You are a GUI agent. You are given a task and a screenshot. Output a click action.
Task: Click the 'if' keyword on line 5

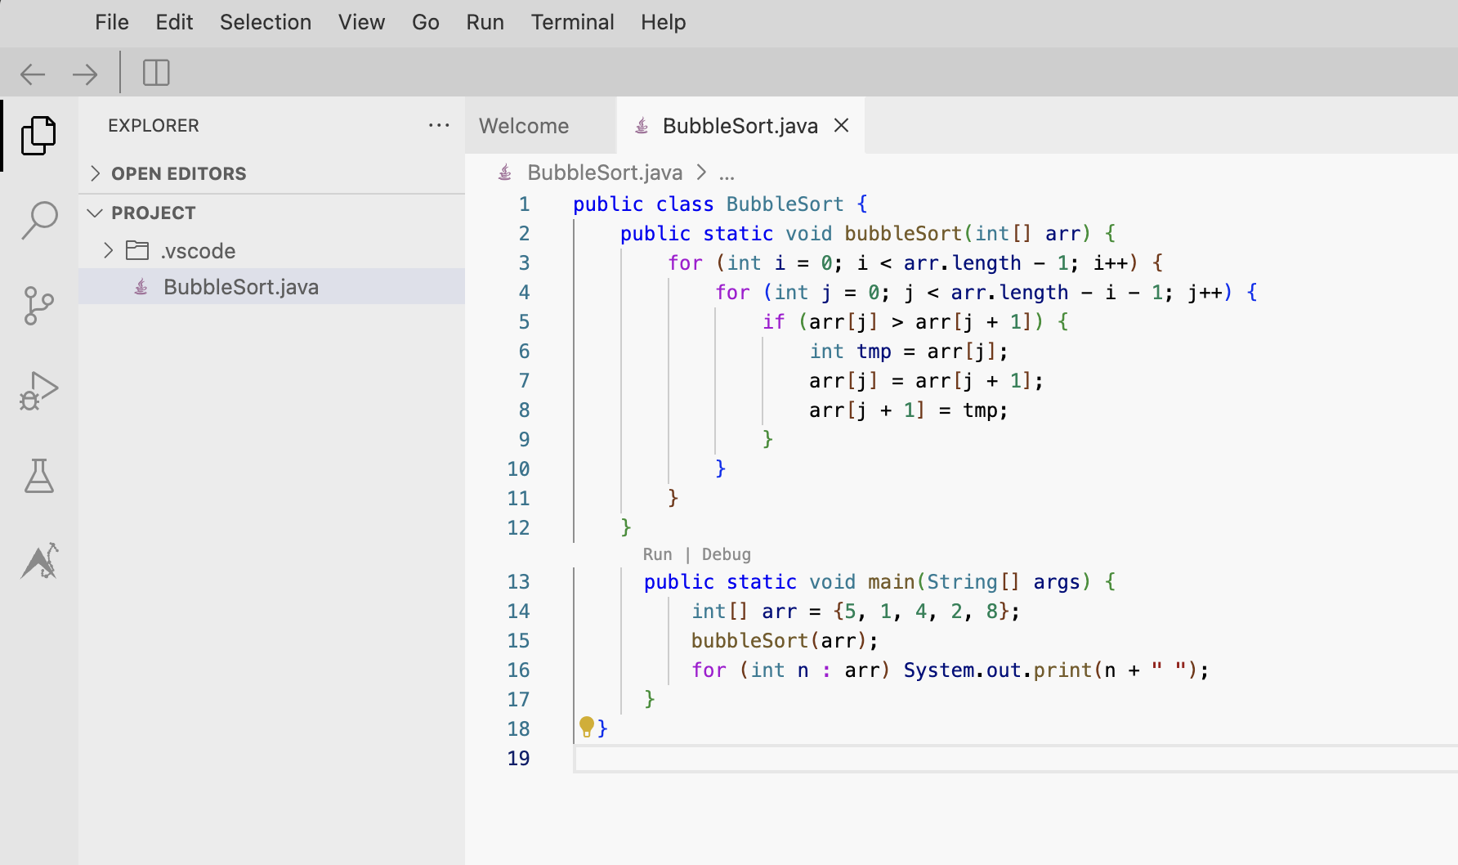773,321
